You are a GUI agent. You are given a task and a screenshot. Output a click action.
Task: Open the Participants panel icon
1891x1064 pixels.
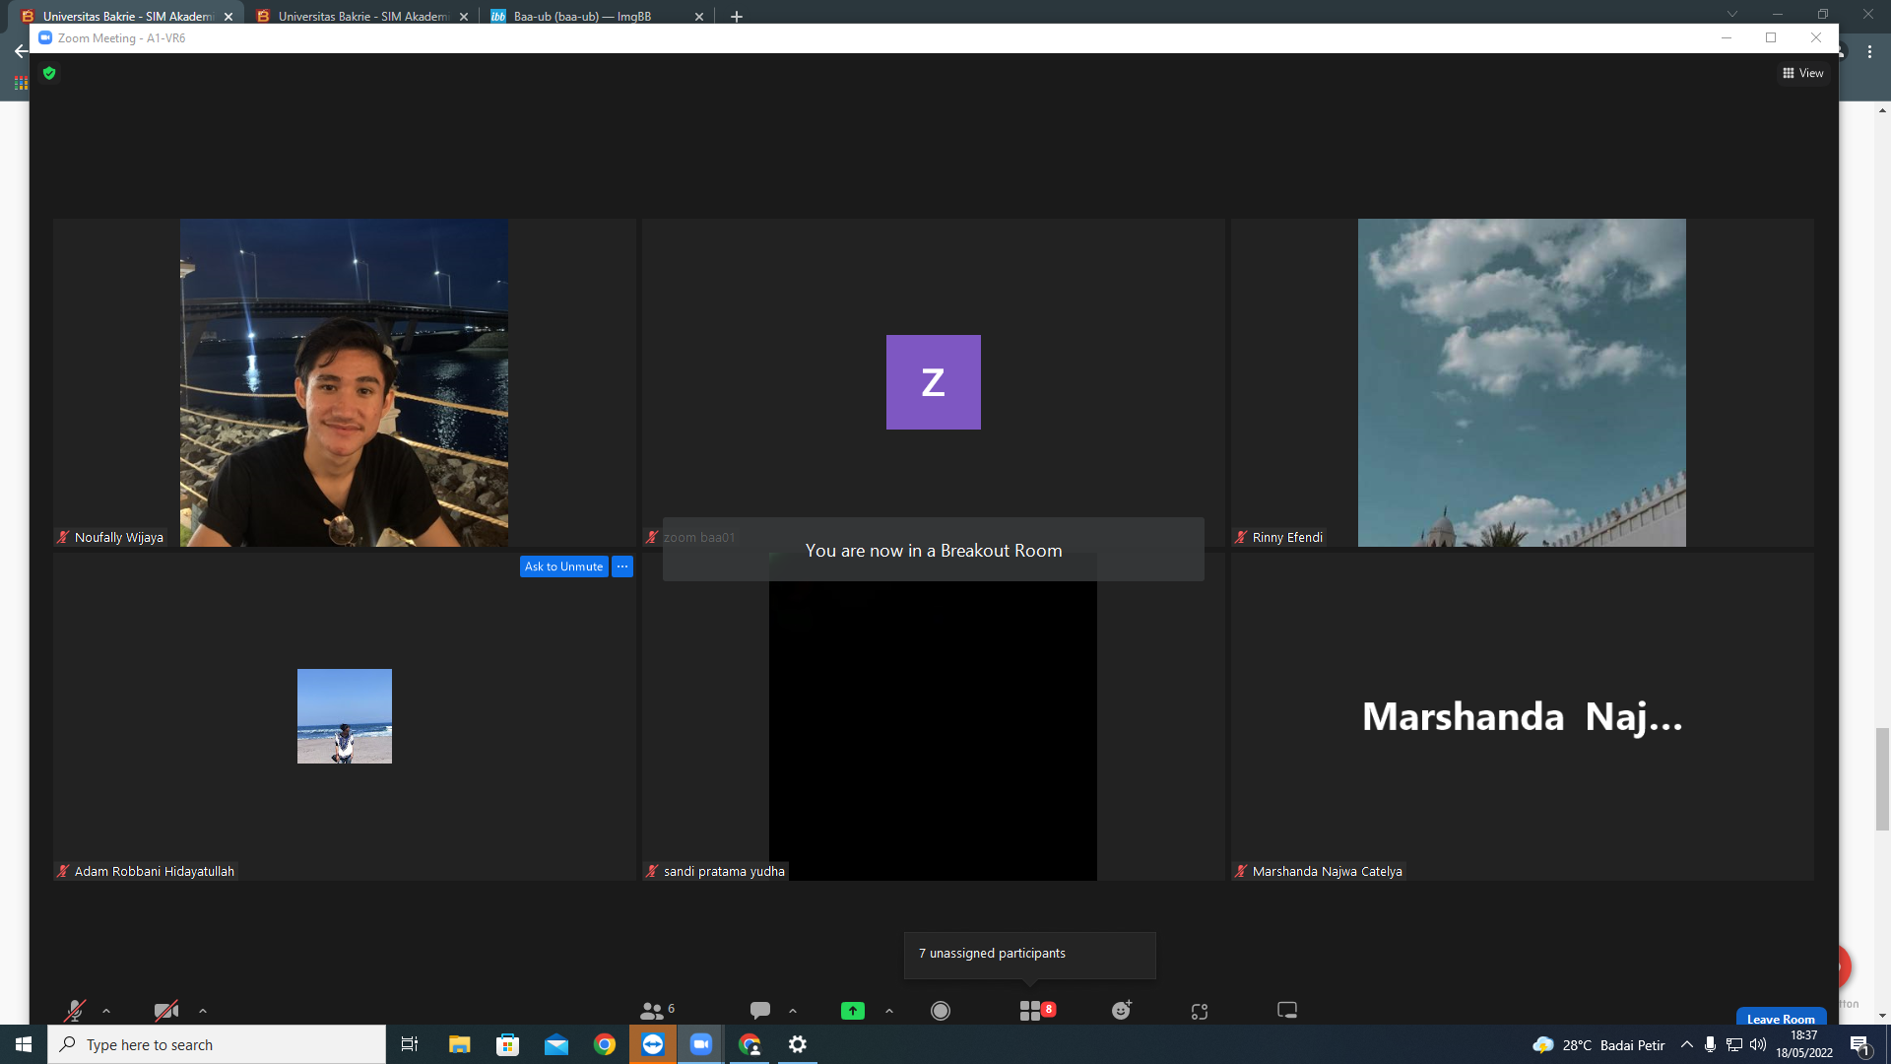point(652,1011)
